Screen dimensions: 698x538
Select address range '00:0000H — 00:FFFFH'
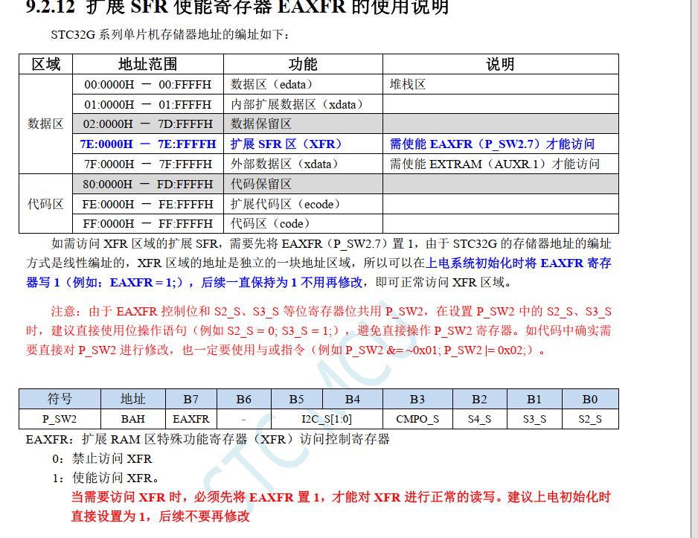click(x=148, y=85)
